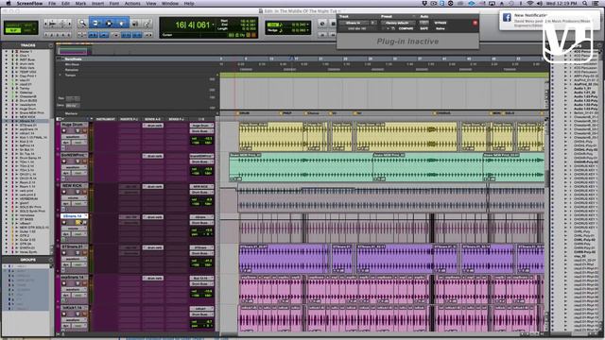Click the Wi-Fi status icon
Viewport: 605px width, 340px height.
tap(530, 3)
